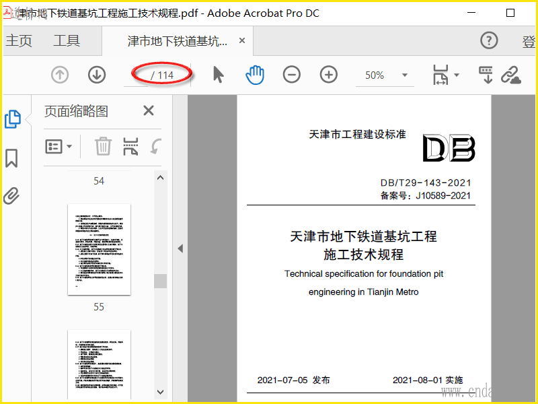Click the 天津市工程建设标准 heading text

[357, 134]
